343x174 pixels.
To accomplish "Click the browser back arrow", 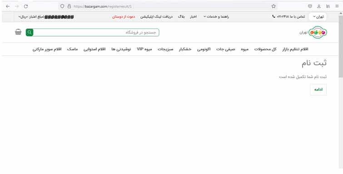I will (8, 6).
